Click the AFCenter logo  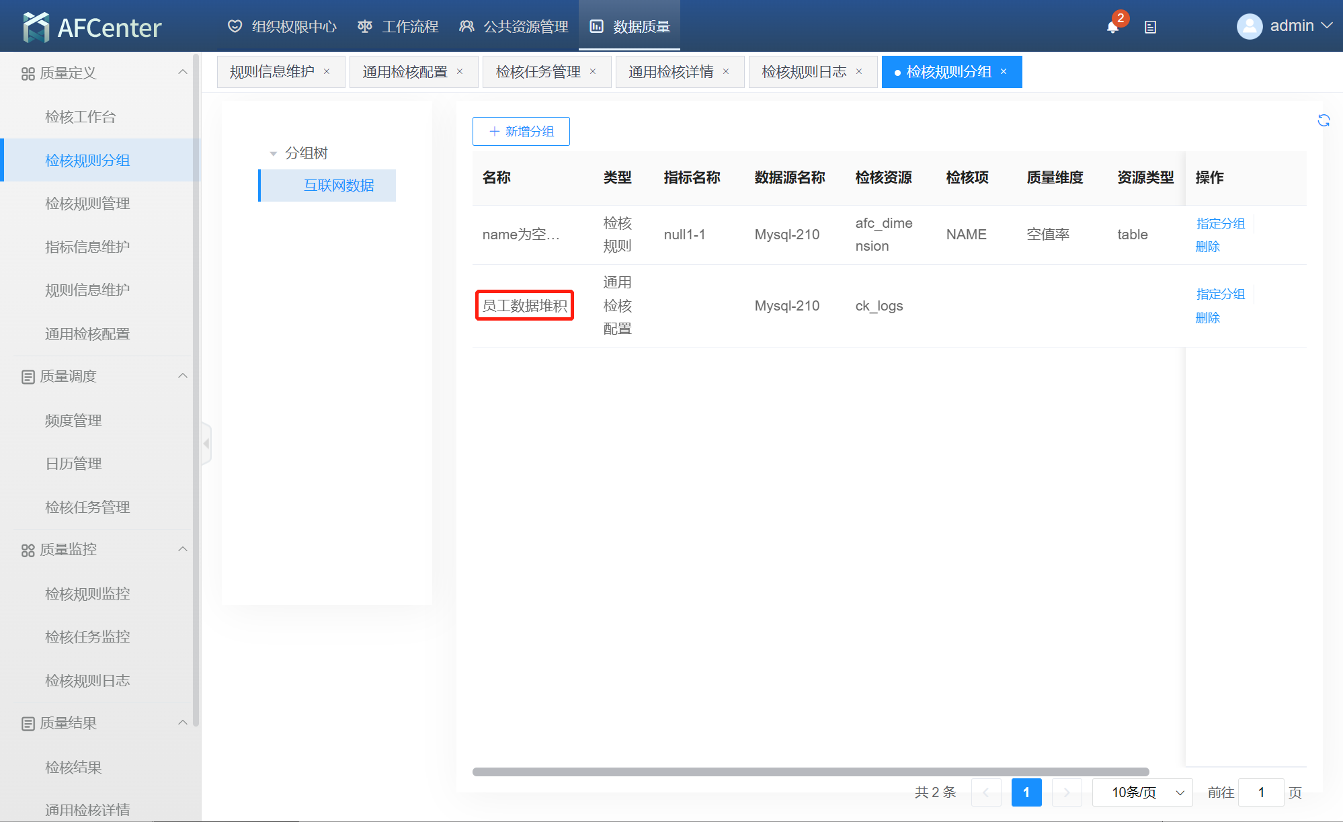[x=93, y=27]
